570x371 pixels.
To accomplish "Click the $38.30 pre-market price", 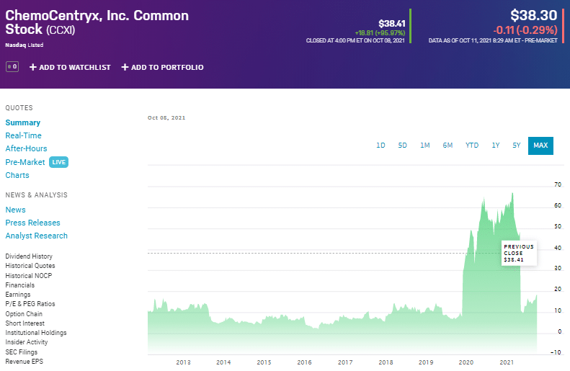I will [x=533, y=15].
